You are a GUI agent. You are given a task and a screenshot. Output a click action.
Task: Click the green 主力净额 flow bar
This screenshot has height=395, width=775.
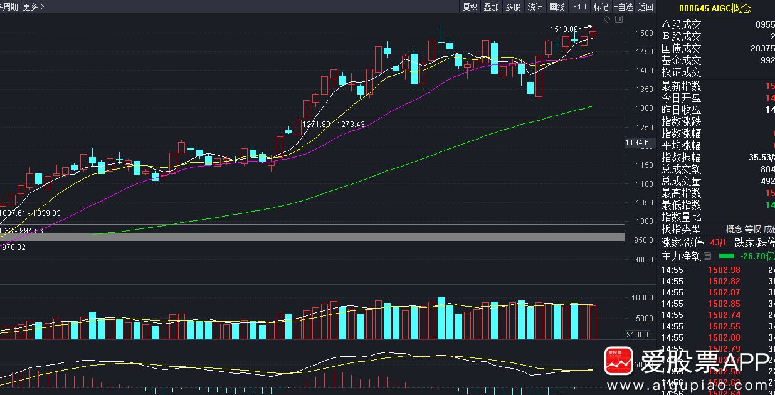[x=726, y=256]
